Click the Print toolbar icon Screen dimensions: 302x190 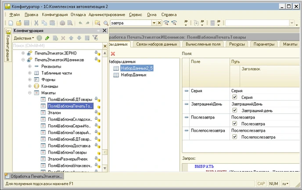(x=62, y=23)
